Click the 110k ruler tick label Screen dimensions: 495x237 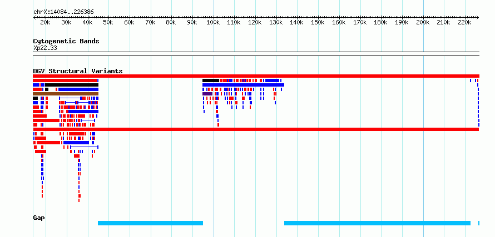tap(234, 23)
